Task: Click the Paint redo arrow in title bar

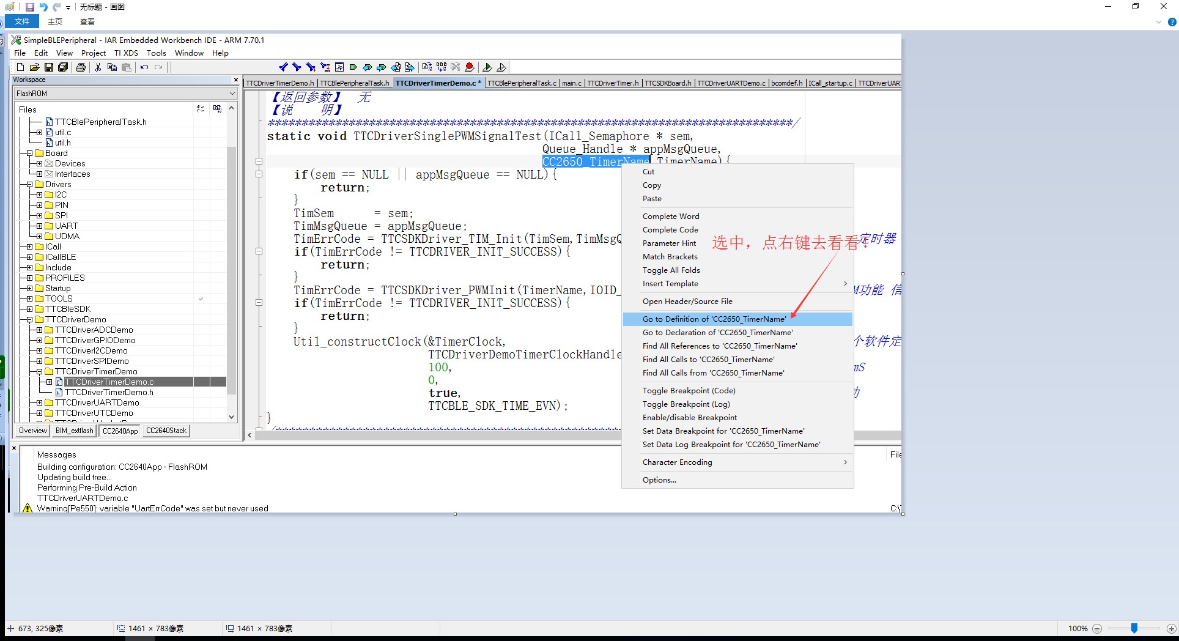Action: 56,7
